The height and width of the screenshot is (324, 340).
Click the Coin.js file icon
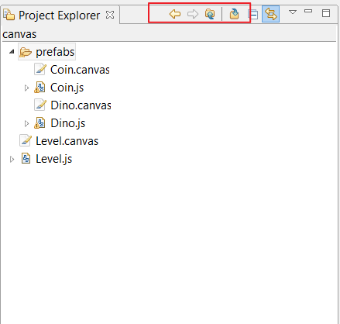pos(39,88)
